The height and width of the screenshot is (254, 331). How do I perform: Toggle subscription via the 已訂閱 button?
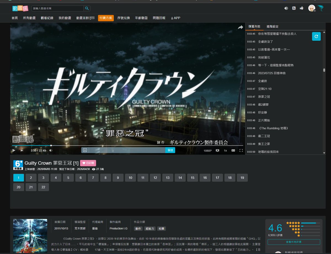pyautogui.click(x=89, y=163)
